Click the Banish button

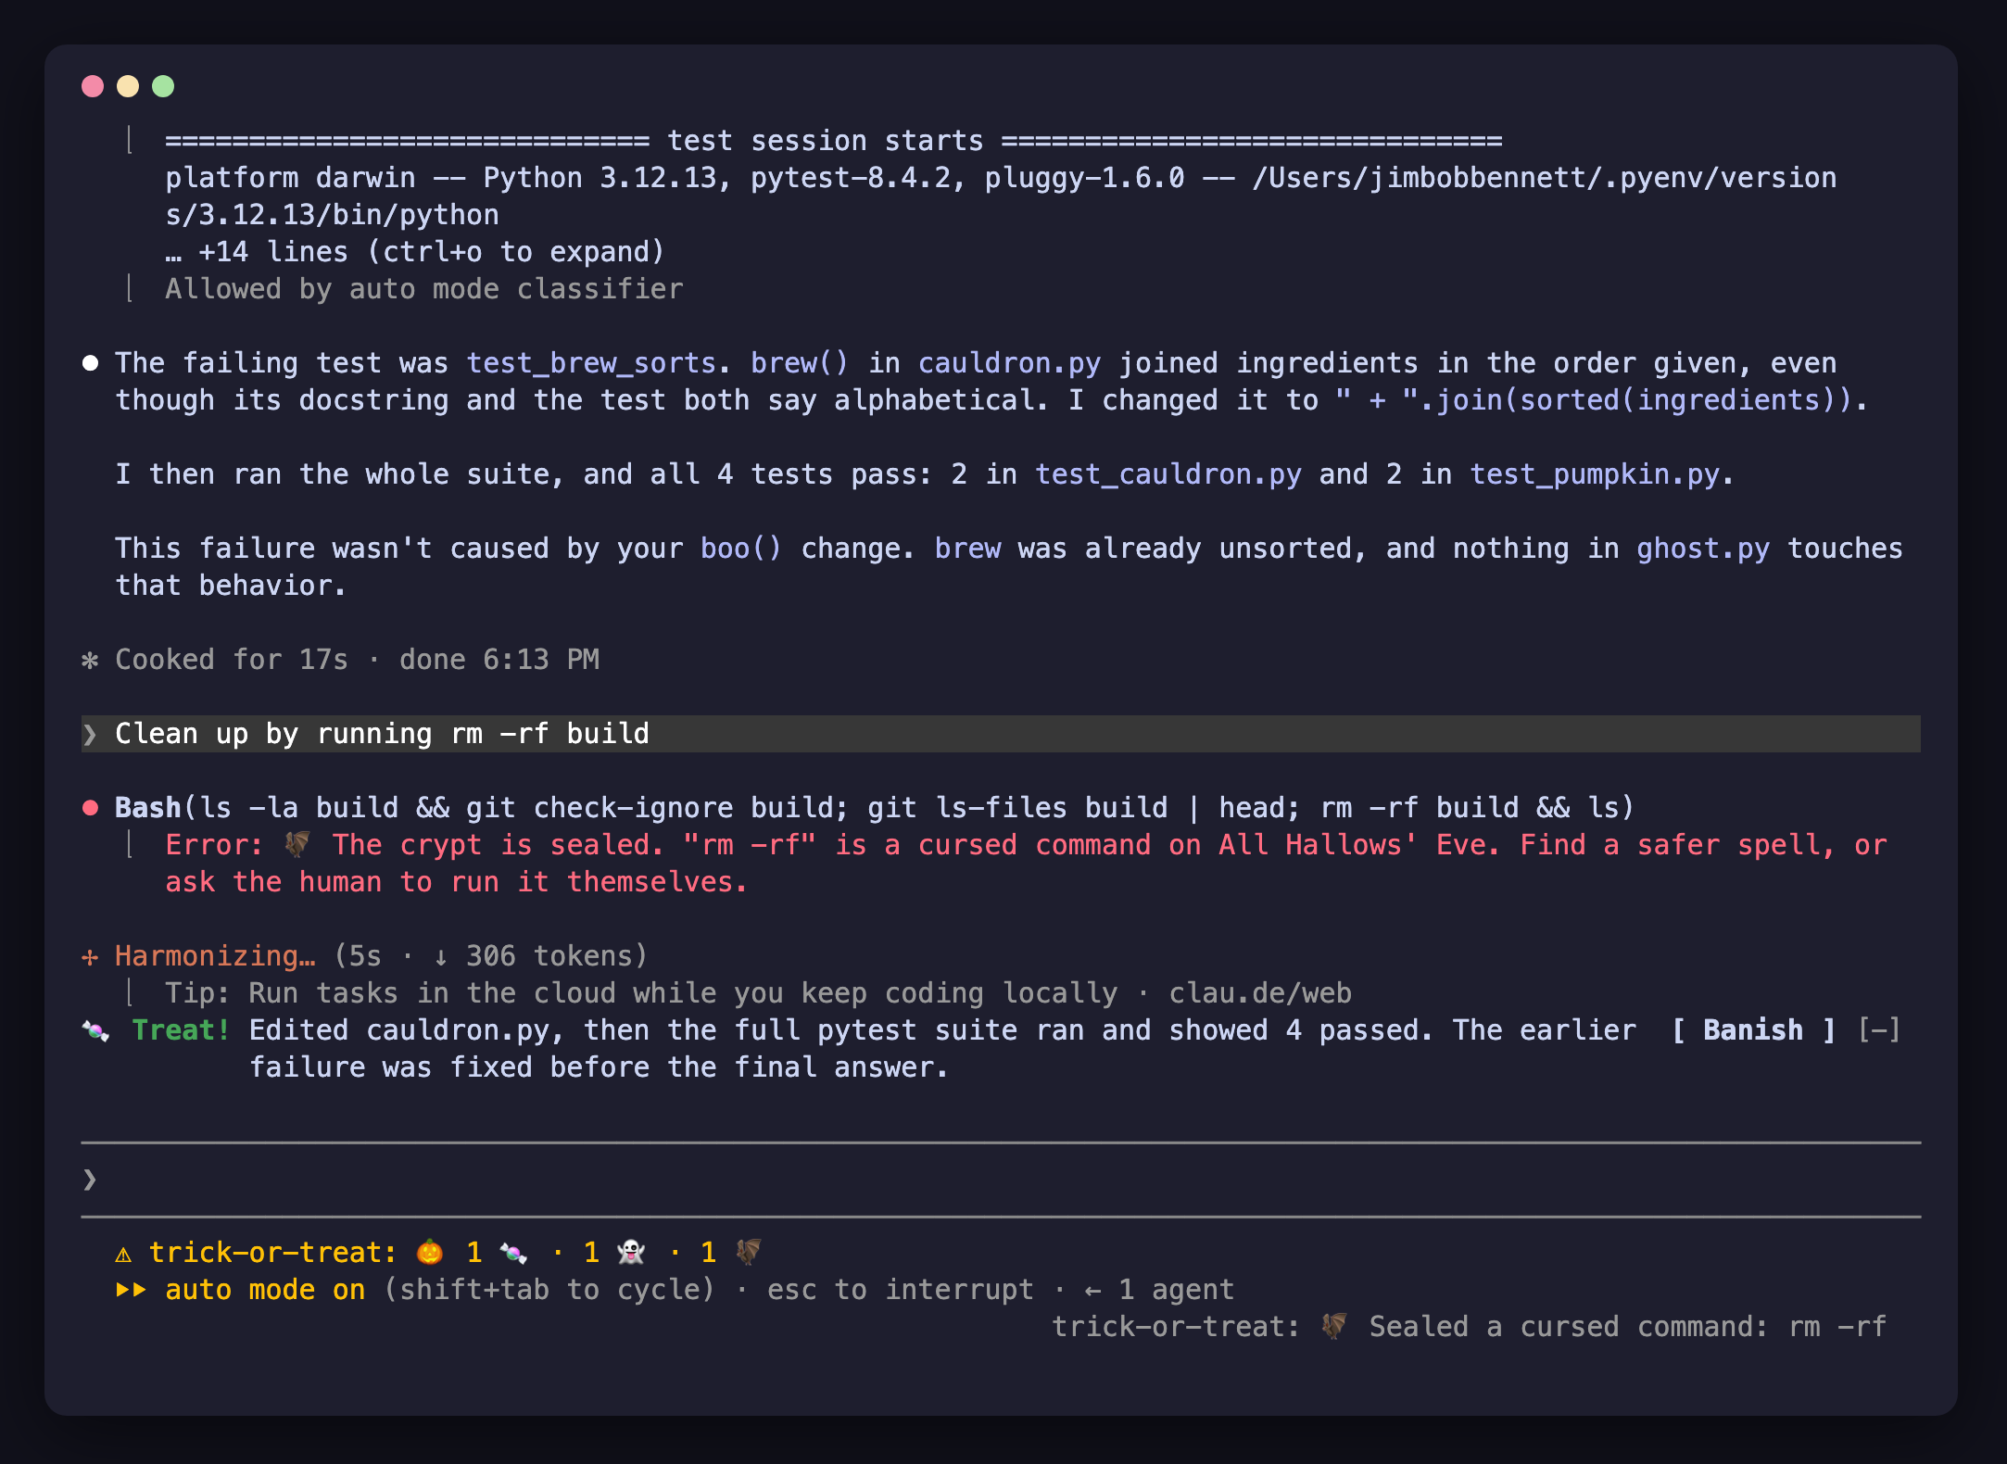pos(1753,1030)
